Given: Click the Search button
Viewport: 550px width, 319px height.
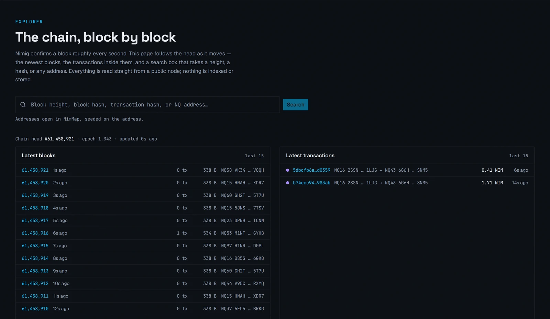Looking at the screenshot, I should [296, 105].
